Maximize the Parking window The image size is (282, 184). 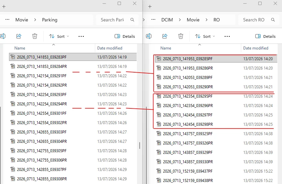pyautogui.click(x=119, y=3)
